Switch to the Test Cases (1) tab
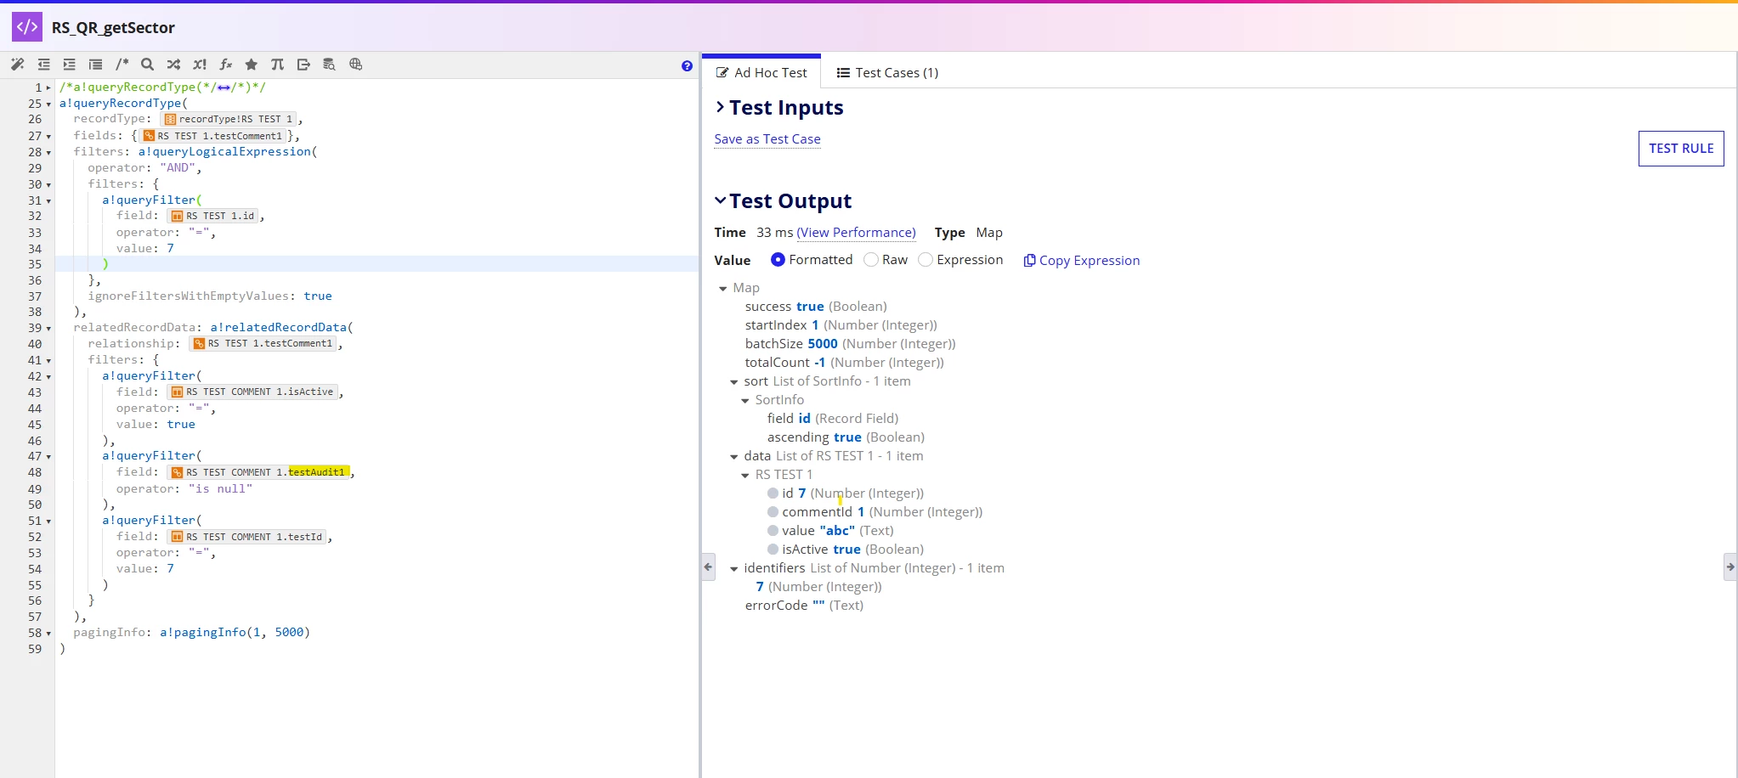 click(887, 72)
